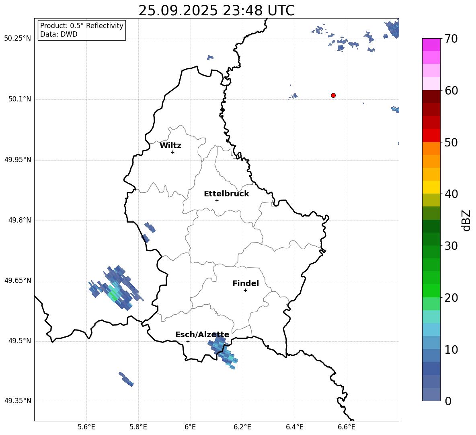The width and height of the screenshot is (476, 435).
Task: Click the orange colorbar segment below 50
Action: [x=431, y=148]
